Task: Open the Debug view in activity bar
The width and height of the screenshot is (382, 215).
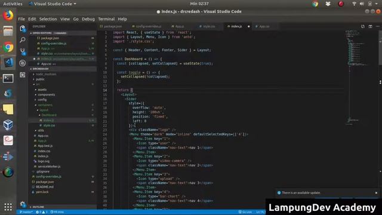Action: tap(23, 63)
